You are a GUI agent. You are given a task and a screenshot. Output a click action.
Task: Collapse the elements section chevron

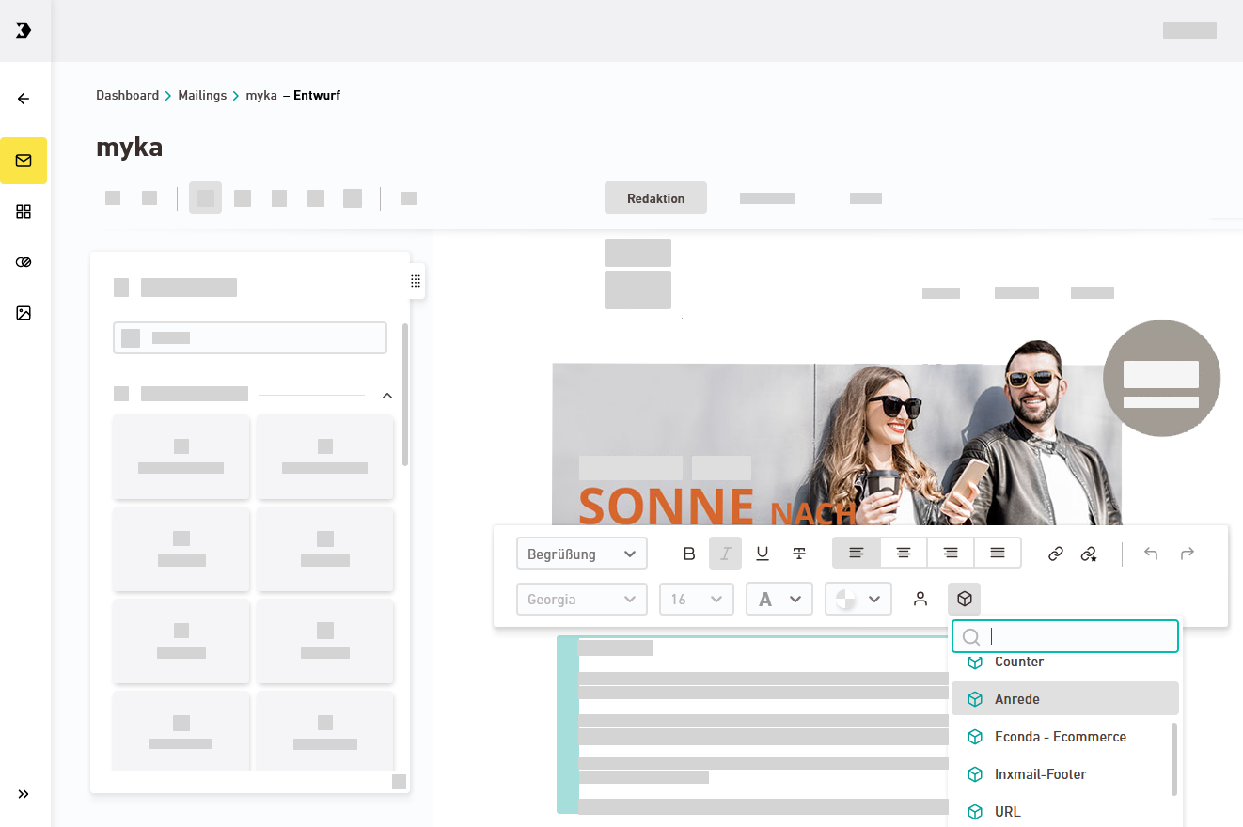387,396
